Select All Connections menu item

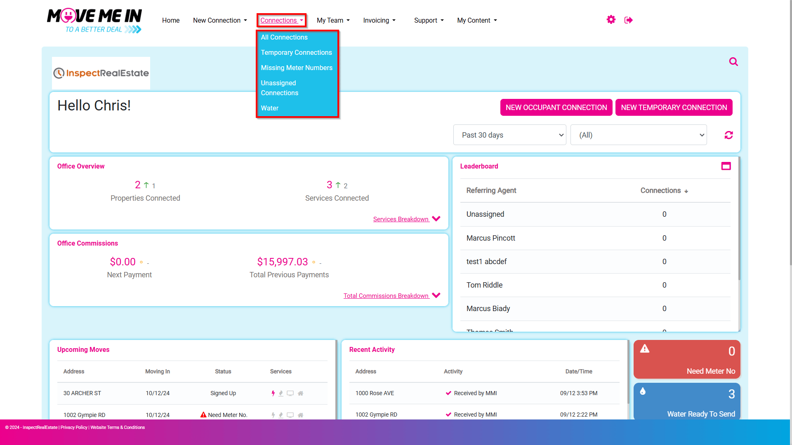(x=284, y=37)
